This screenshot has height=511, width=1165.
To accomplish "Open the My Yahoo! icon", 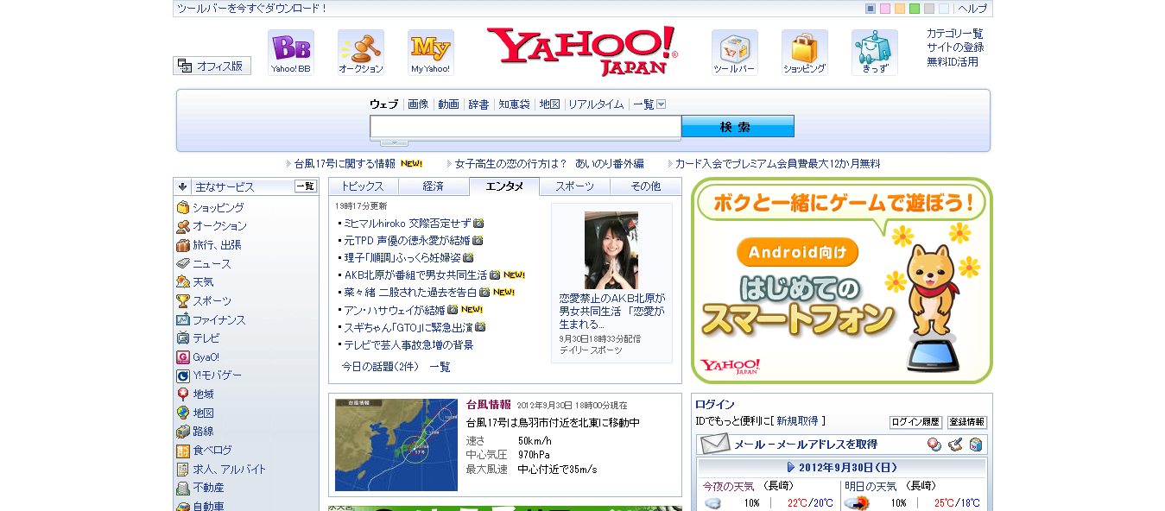I will (x=431, y=53).
